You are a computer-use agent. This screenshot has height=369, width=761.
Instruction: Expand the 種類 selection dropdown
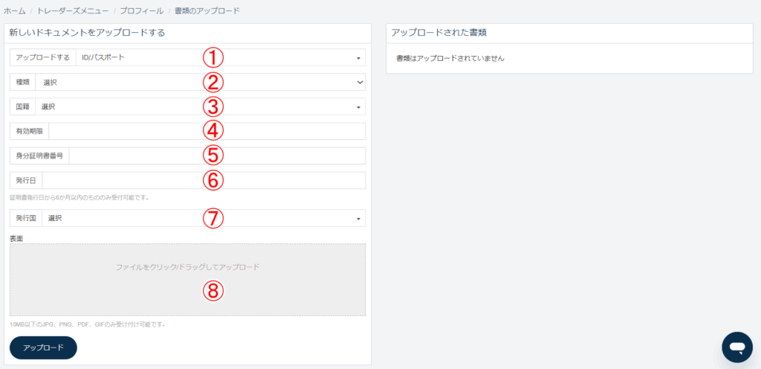(x=201, y=83)
